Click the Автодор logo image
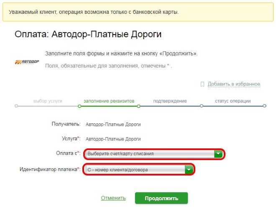Screen dimensions: 276x208 pos(27,62)
